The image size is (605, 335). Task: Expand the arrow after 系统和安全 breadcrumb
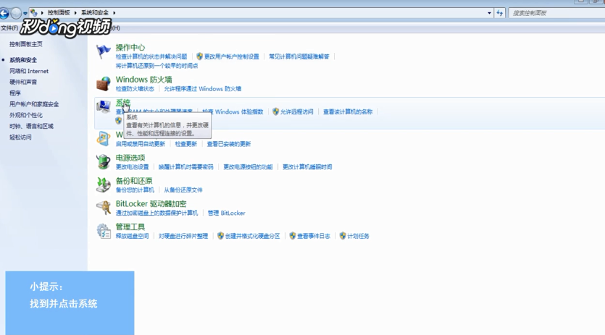[114, 13]
